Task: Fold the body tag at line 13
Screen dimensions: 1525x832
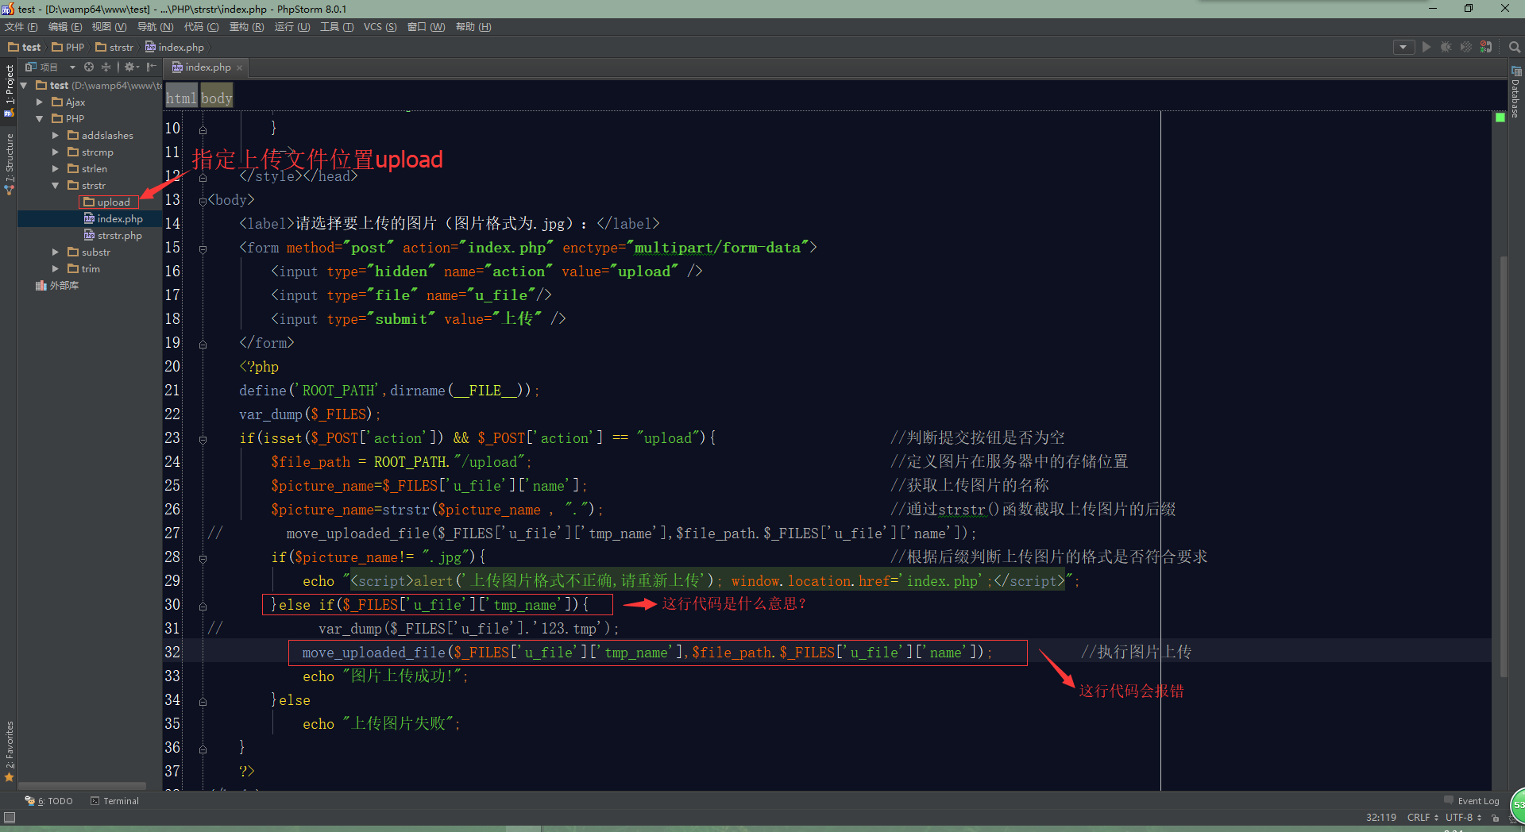Action: [203, 202]
